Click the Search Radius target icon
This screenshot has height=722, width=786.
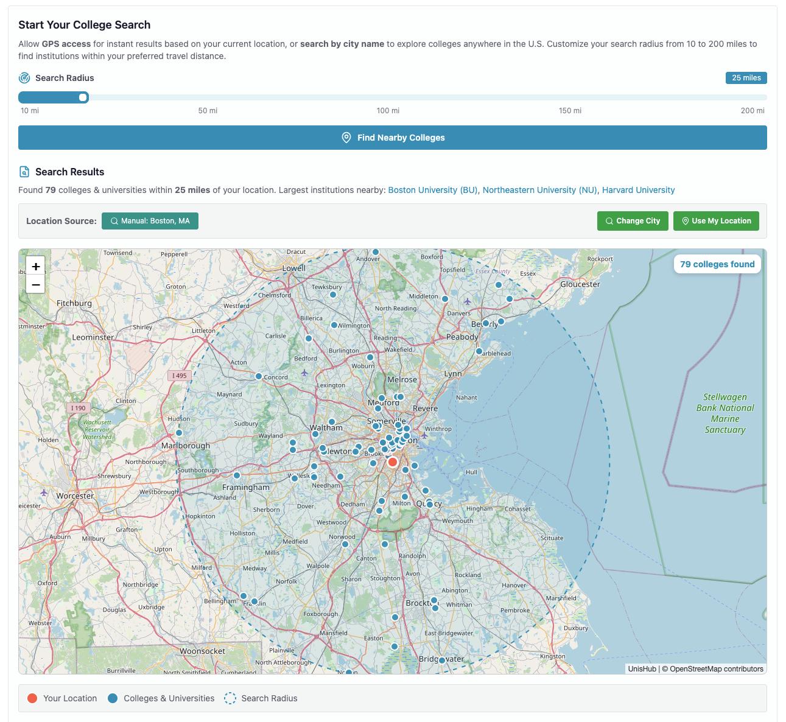point(24,78)
